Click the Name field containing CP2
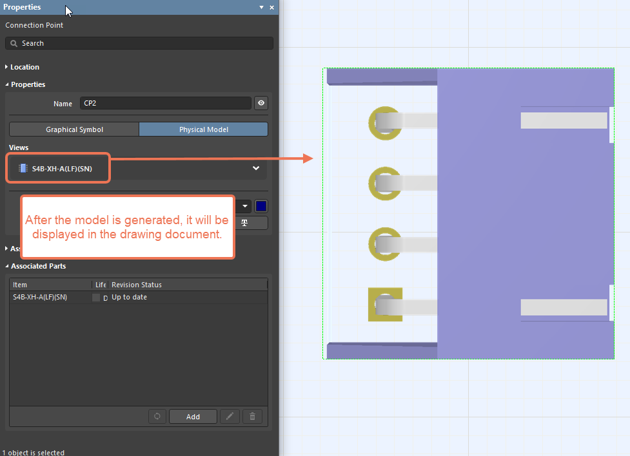 click(x=166, y=103)
